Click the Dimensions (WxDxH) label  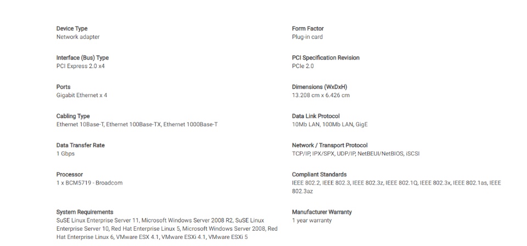click(x=319, y=87)
